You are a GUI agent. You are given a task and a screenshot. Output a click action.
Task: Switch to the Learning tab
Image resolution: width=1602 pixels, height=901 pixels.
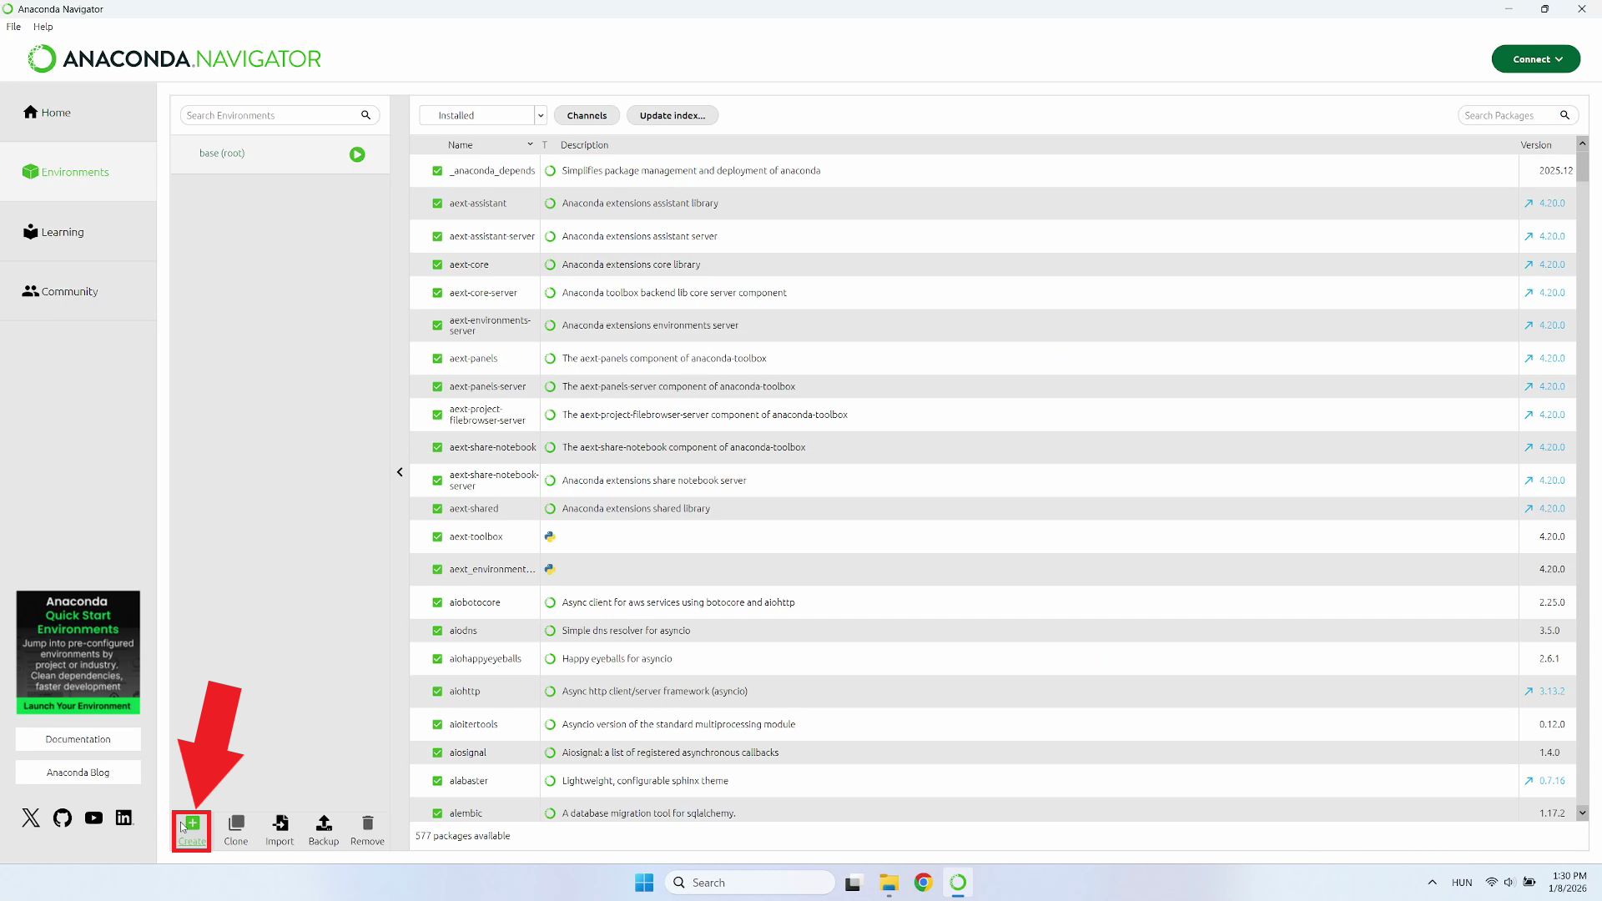click(63, 232)
